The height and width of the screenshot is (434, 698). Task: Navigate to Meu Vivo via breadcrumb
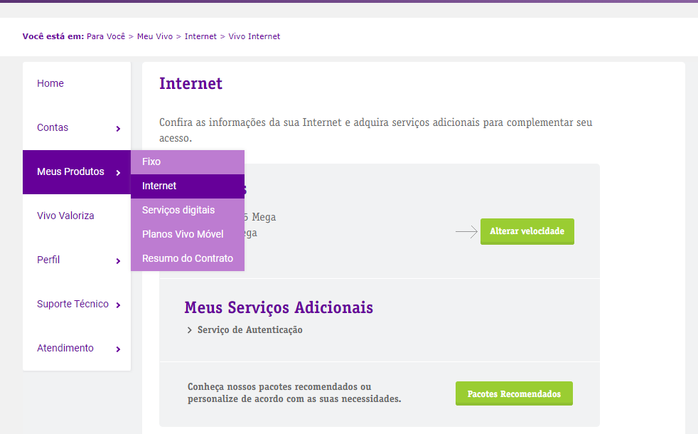pos(154,36)
